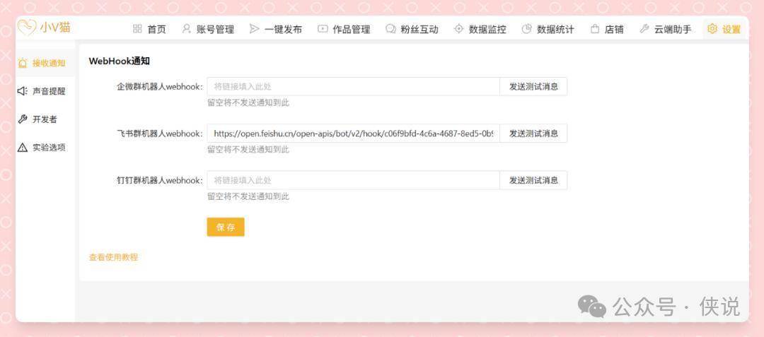Go to 账号管理 account management

click(x=208, y=29)
